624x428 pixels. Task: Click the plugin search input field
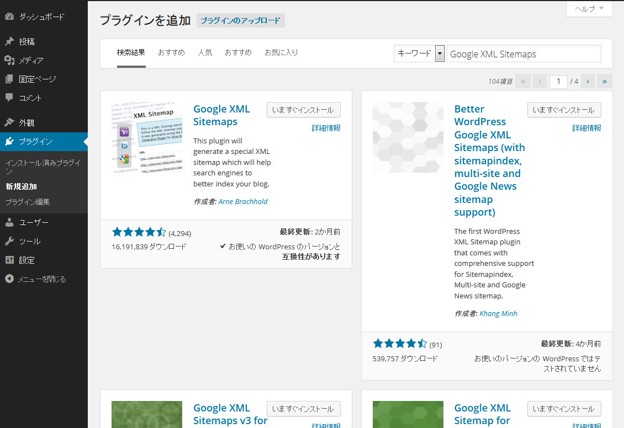[x=523, y=54]
